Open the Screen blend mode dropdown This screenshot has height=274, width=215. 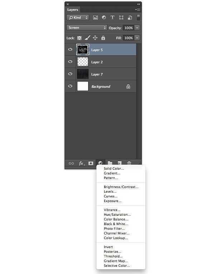click(x=86, y=28)
